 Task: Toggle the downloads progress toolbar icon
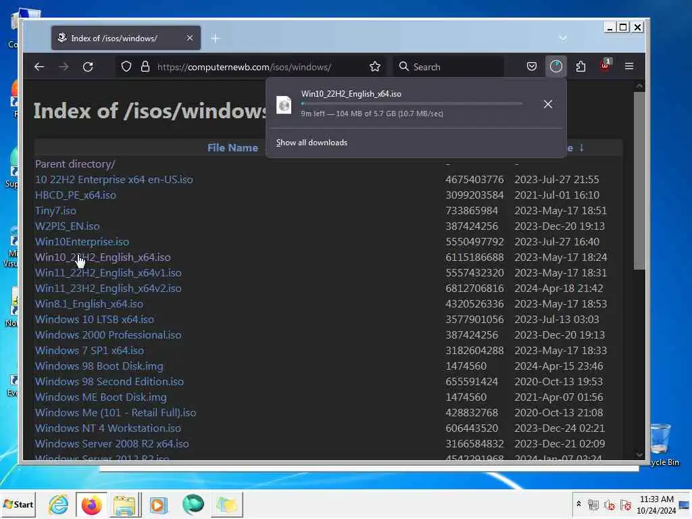556,67
